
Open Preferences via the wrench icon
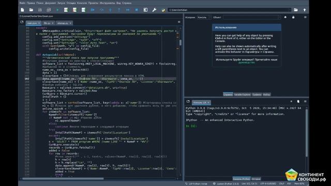click(x=154, y=10)
